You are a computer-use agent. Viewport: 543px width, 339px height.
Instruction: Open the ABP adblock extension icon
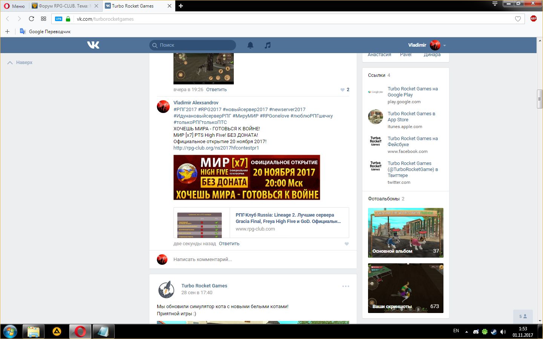(x=533, y=18)
